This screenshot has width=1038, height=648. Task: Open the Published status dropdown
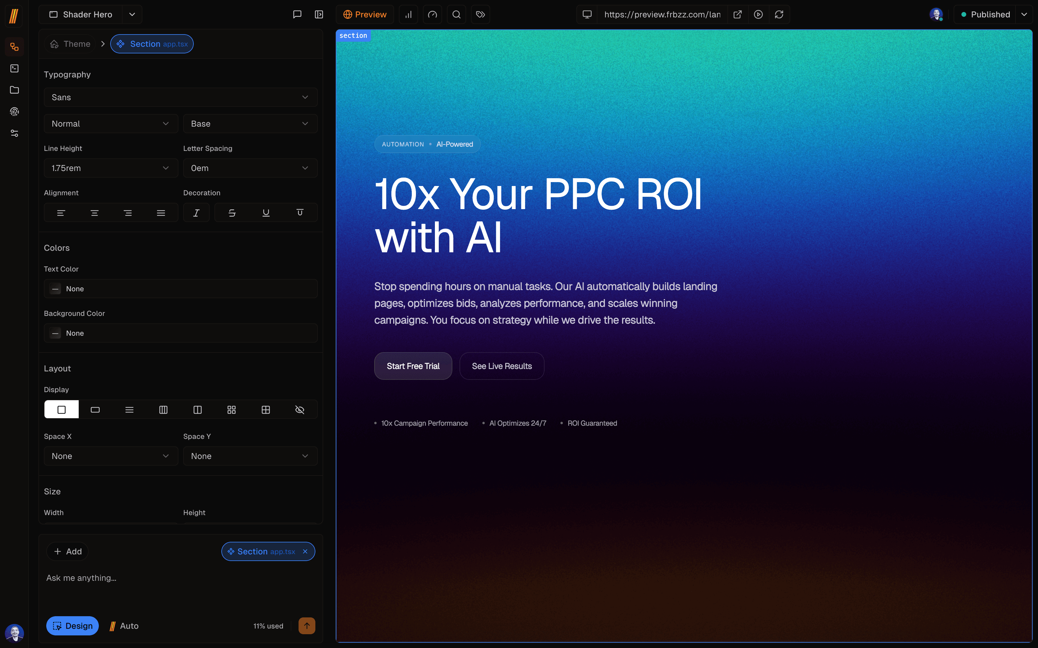coord(1024,15)
